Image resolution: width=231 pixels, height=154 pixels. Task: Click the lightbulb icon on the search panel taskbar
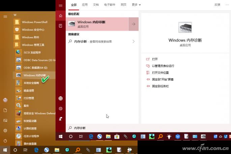[169, 137]
